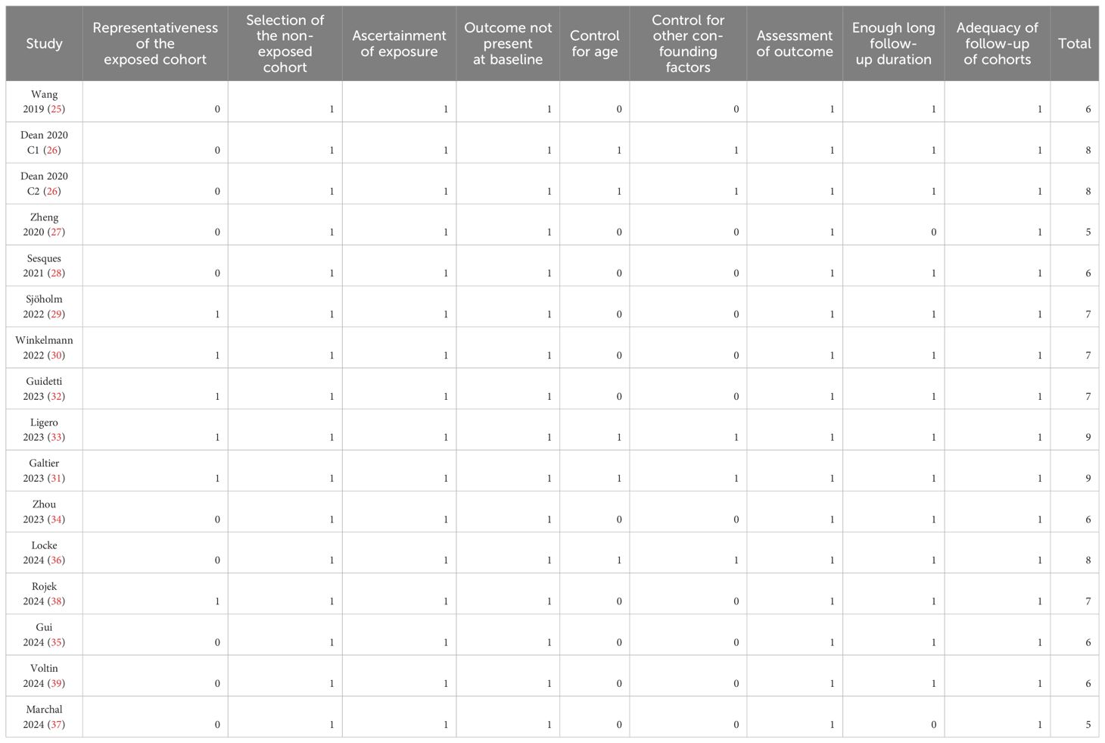Click the 'Voltin 2024' study name
This screenshot has width=1105, height=743.
[x=44, y=676]
